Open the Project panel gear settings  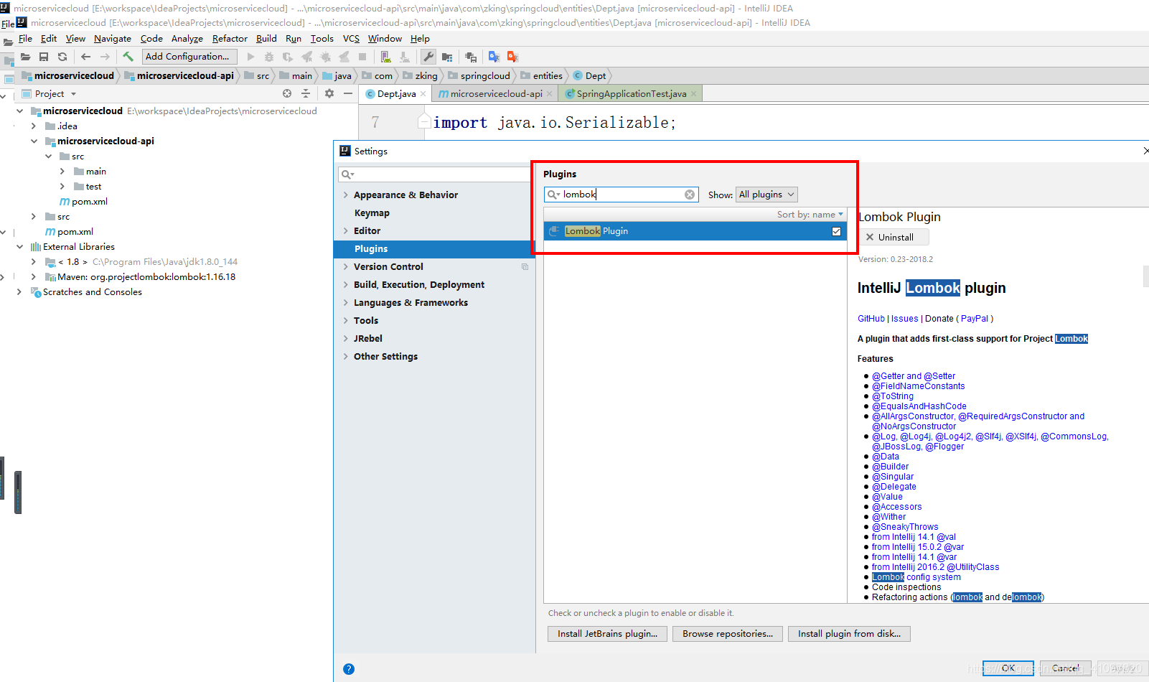pyautogui.click(x=329, y=93)
